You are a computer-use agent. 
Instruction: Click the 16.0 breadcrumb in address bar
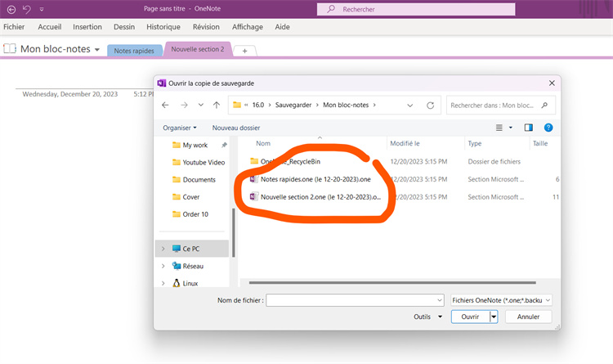click(258, 105)
